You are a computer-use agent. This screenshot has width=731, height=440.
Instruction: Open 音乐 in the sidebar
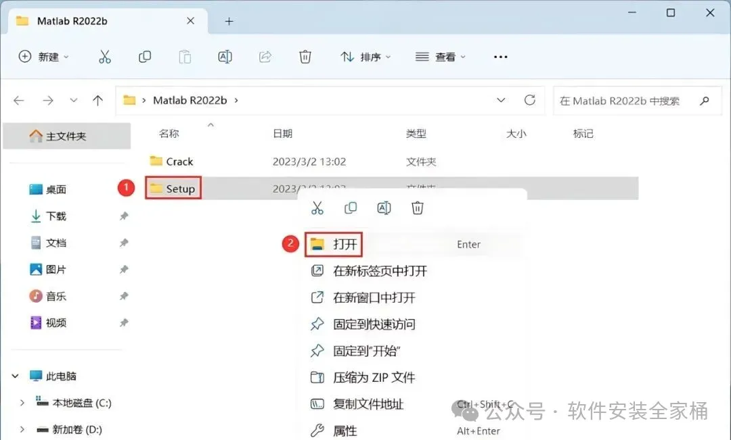(x=48, y=296)
